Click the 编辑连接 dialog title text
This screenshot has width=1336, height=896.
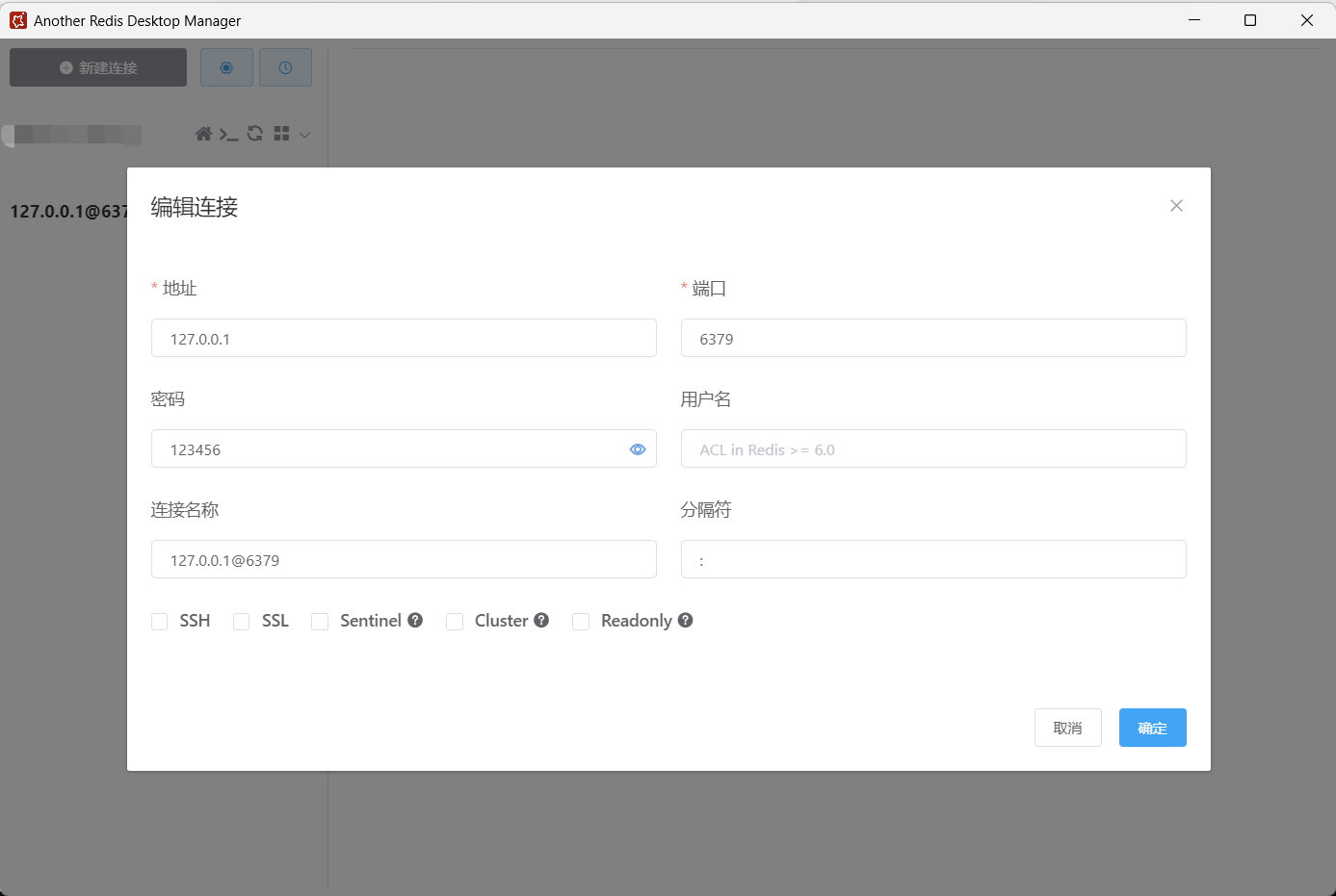pyautogui.click(x=195, y=207)
